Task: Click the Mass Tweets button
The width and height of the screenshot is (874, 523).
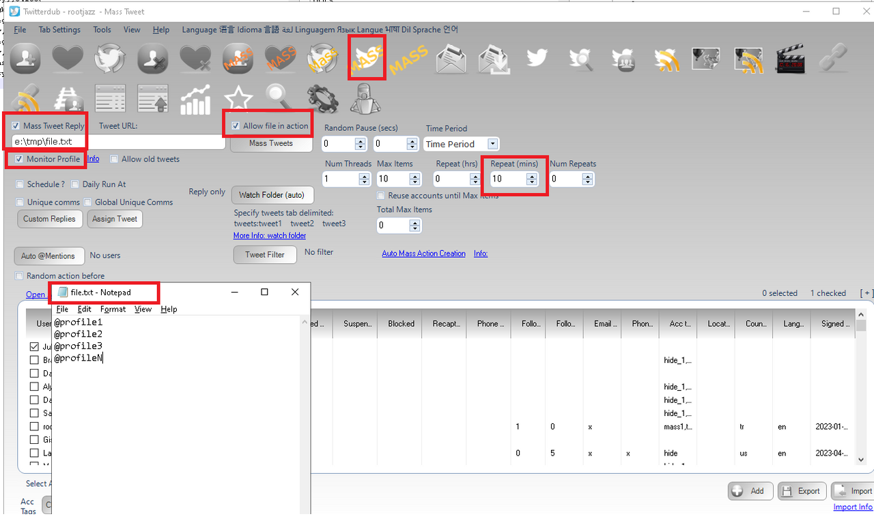Action: pyautogui.click(x=271, y=143)
